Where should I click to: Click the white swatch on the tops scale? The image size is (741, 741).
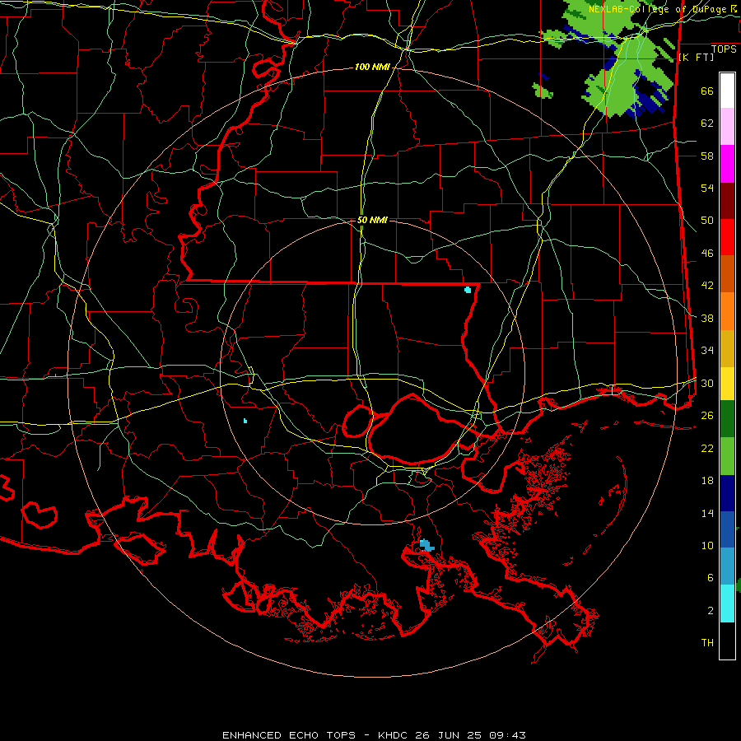(x=727, y=91)
